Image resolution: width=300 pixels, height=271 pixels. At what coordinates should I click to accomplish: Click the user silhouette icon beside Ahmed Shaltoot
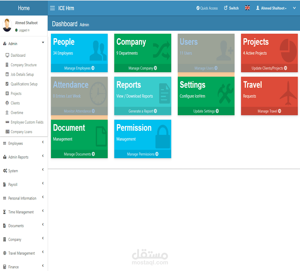258,8
